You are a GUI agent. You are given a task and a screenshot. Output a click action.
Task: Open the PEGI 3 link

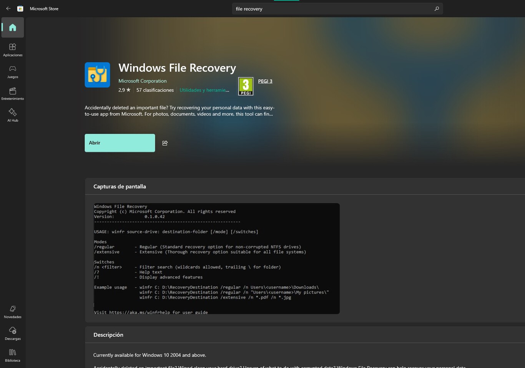[x=265, y=81]
